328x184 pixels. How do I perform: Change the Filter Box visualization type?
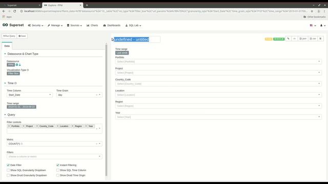(13, 74)
